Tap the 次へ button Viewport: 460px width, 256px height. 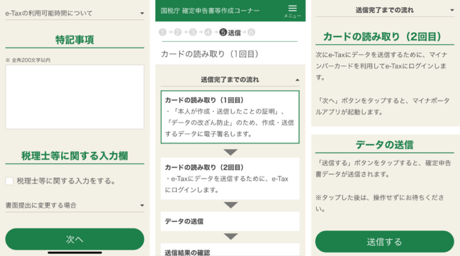click(x=75, y=239)
